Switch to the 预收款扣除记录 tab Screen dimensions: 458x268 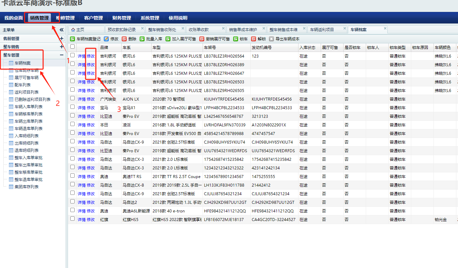122,29
